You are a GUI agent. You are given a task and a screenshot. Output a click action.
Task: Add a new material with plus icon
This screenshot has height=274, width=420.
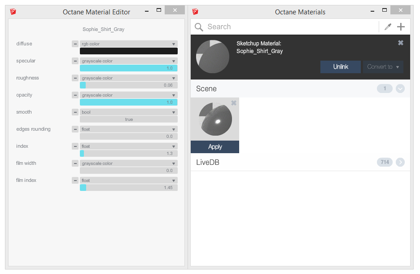(401, 27)
